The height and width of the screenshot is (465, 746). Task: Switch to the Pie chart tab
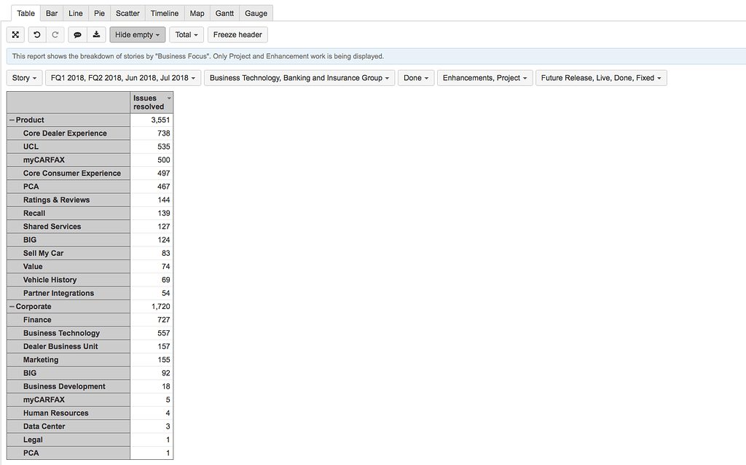tap(99, 12)
